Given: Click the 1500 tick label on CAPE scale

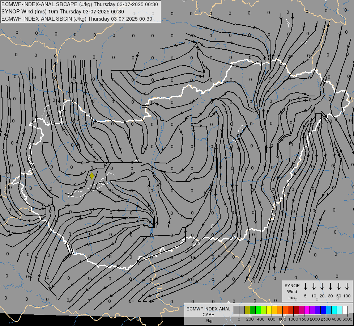Looking at the screenshot, I should [x=304, y=319].
